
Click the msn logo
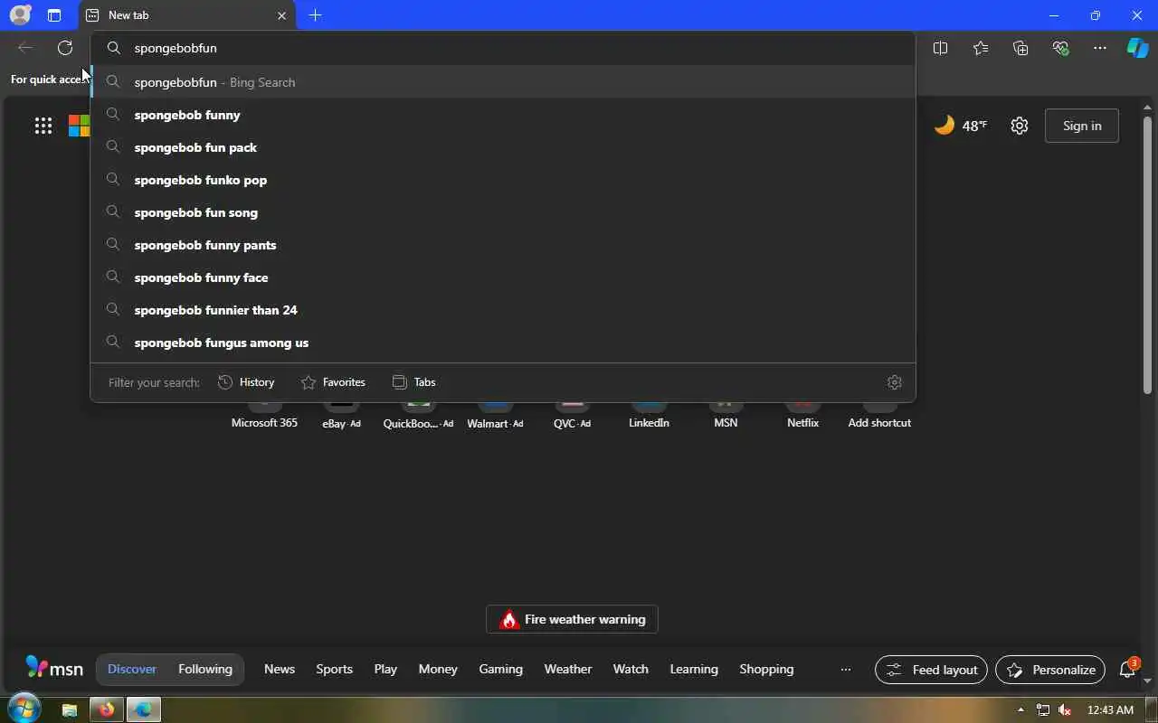tap(54, 668)
